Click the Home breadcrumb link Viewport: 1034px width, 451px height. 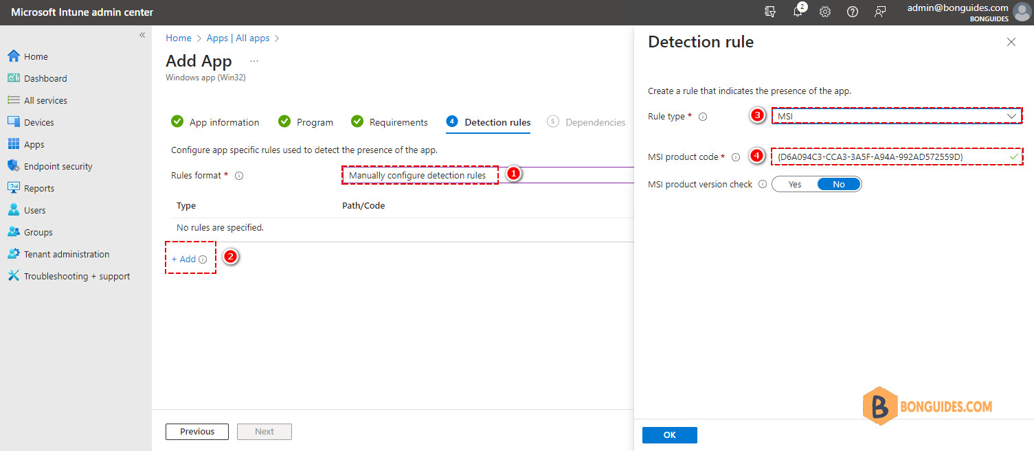click(x=179, y=38)
